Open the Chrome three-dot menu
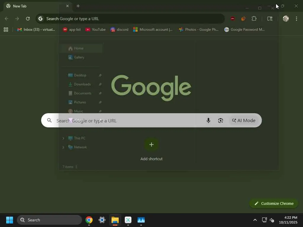 (x=296, y=19)
